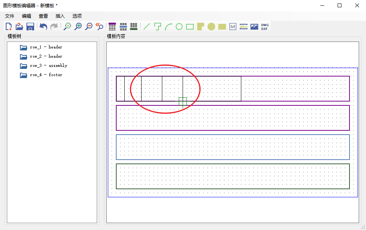The height and width of the screenshot is (230, 366).
Task: Save the template with the floppy disk icon
Action: point(30,27)
